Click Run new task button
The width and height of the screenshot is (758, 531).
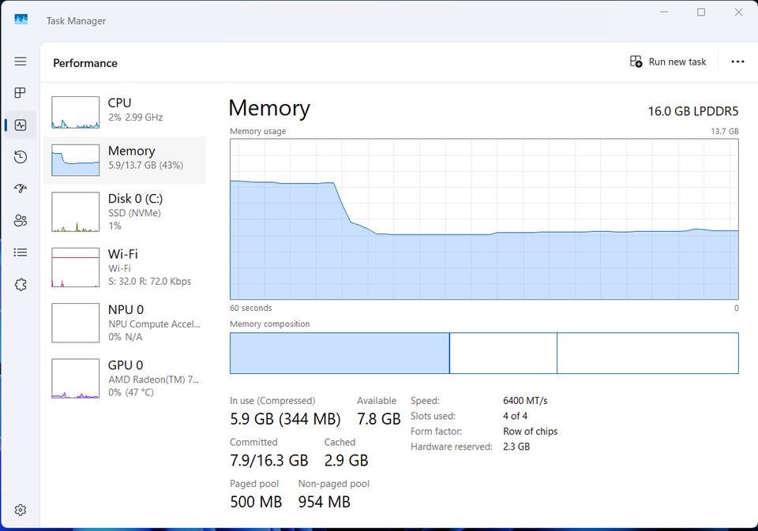pos(668,62)
